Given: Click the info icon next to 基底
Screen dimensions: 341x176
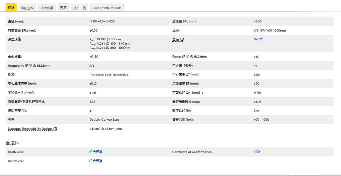Looking at the screenshot, I should point(182,39).
